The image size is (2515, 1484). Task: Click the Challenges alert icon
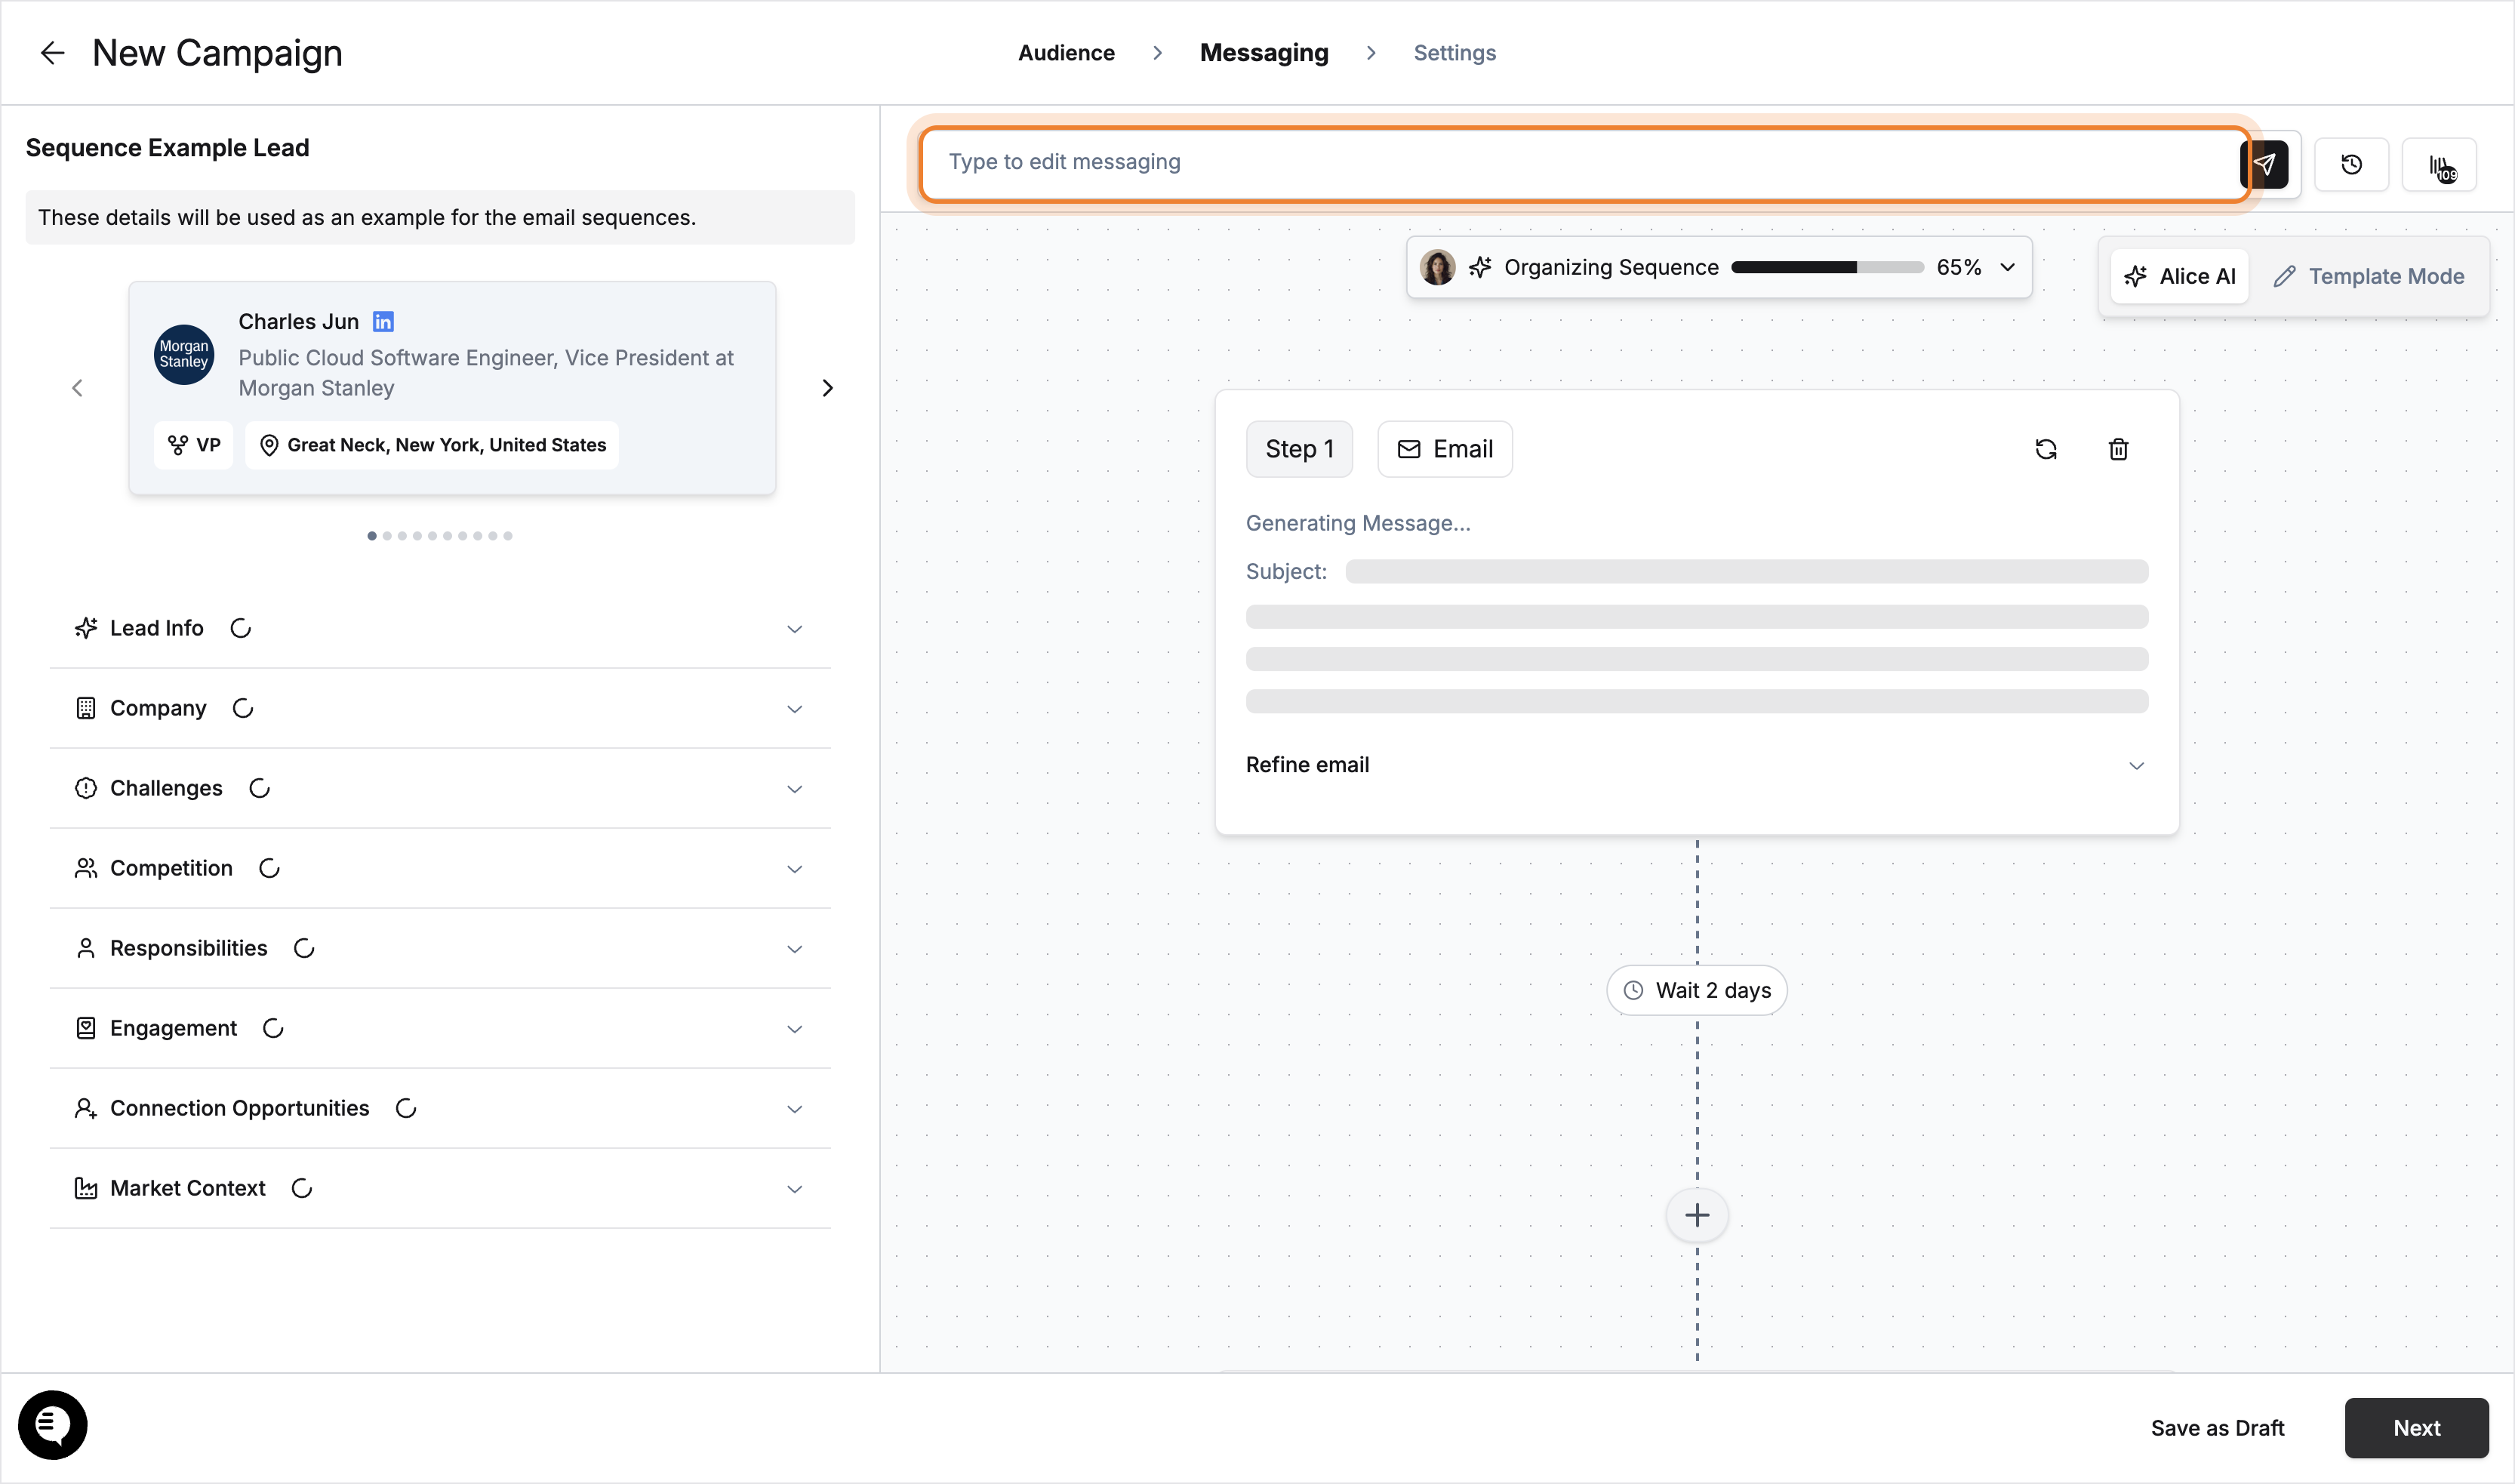point(86,788)
